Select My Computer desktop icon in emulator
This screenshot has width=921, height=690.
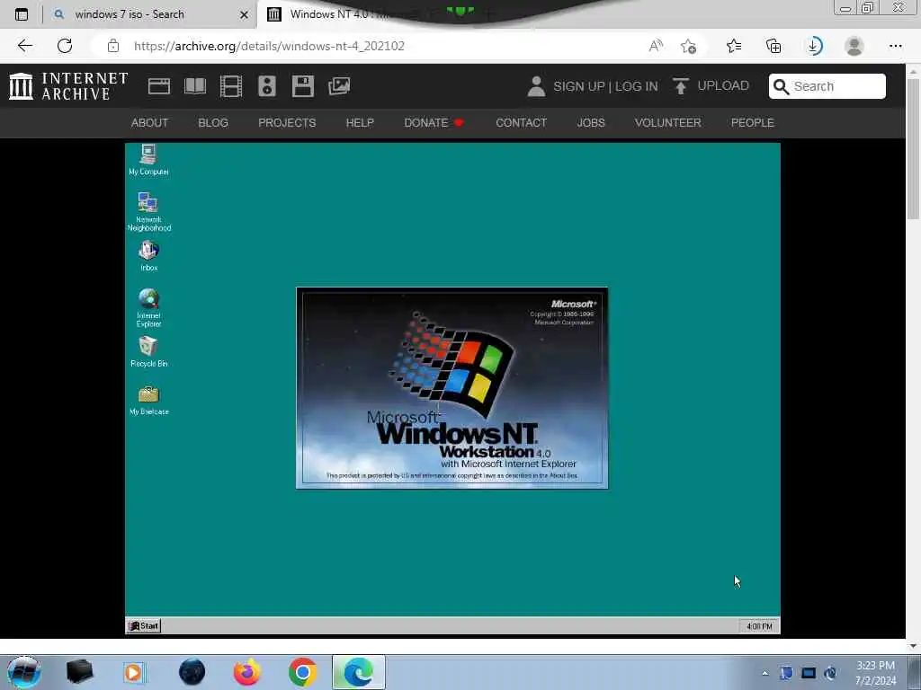[148, 160]
